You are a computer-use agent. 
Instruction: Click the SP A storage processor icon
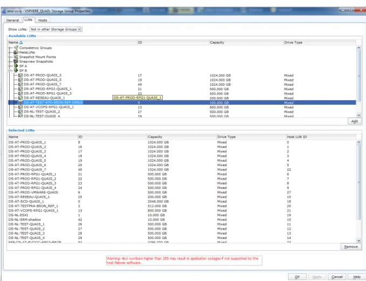pyautogui.click(x=16, y=66)
